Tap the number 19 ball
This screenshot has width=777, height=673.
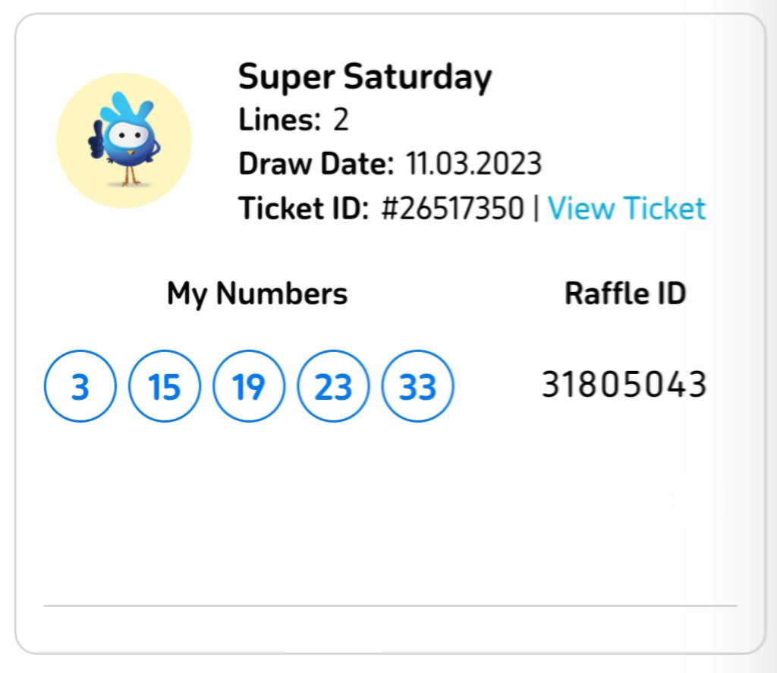pos(249,387)
